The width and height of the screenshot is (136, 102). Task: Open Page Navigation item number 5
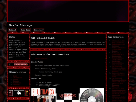[118, 59]
